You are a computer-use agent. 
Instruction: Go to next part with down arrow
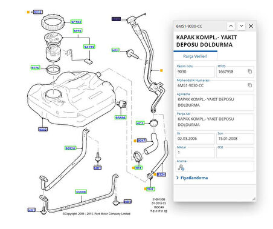pos(242,26)
